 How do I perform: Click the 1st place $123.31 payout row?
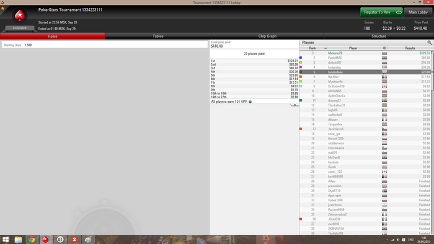point(254,61)
